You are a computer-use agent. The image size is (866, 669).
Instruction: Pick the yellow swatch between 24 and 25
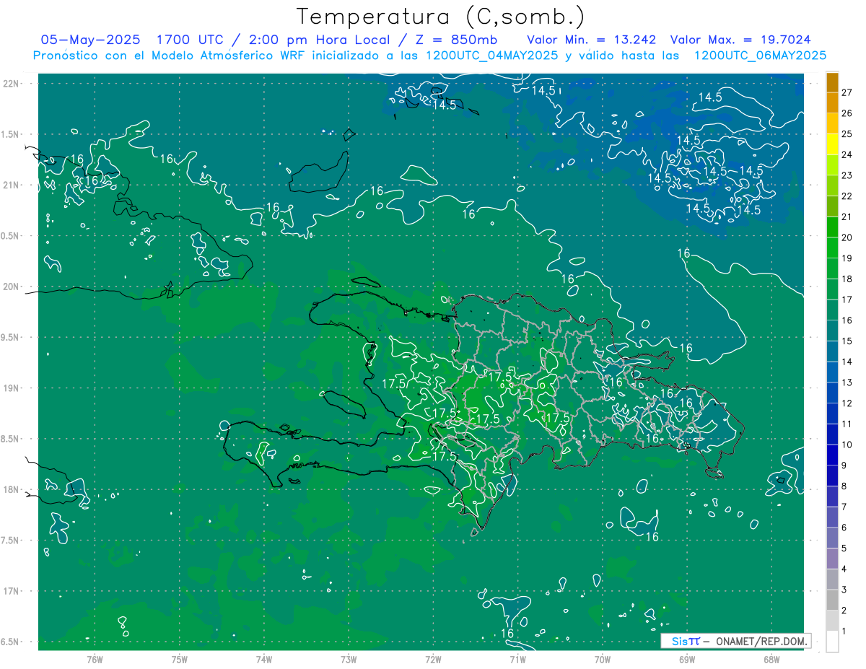[x=833, y=144]
